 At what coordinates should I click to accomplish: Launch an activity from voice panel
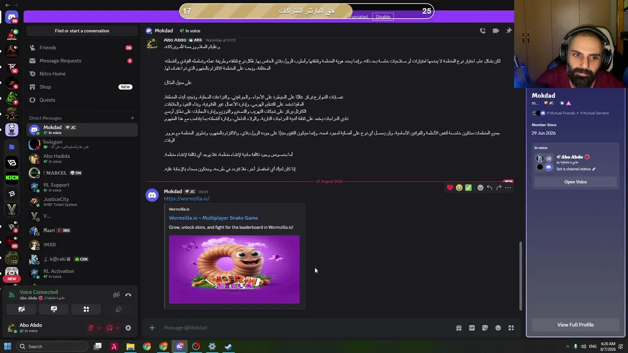[x=86, y=309]
